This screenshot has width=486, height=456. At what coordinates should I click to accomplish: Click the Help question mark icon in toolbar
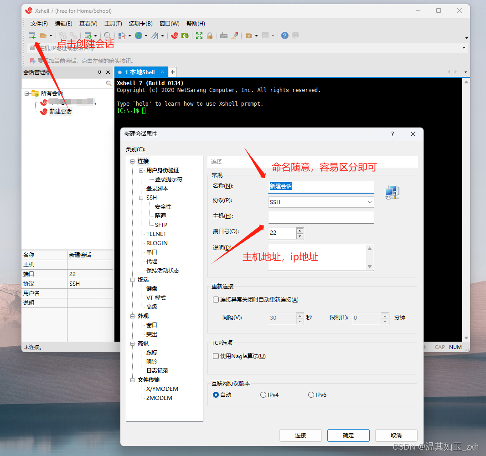click(284, 35)
